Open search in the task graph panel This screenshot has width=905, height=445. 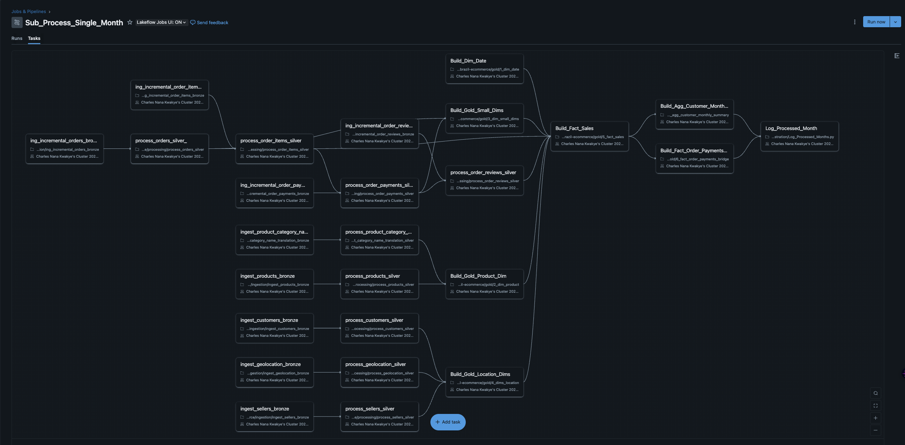(876, 393)
